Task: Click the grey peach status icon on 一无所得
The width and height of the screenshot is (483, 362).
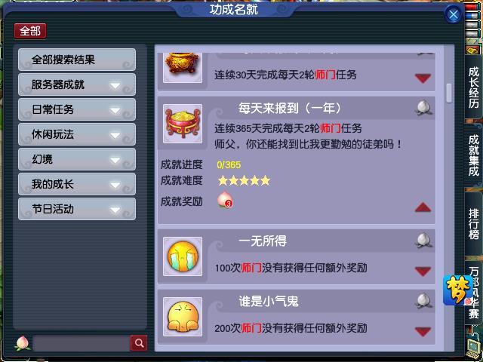Action: click(423, 241)
